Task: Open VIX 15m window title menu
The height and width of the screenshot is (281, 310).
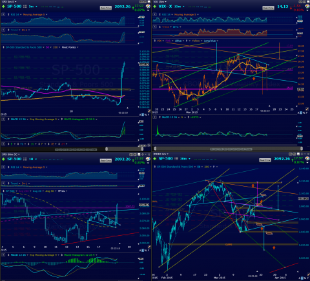Action: (160, 1)
